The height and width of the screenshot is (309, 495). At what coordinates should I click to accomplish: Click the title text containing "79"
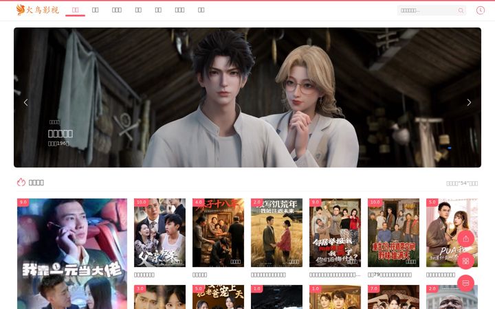(x=390, y=275)
